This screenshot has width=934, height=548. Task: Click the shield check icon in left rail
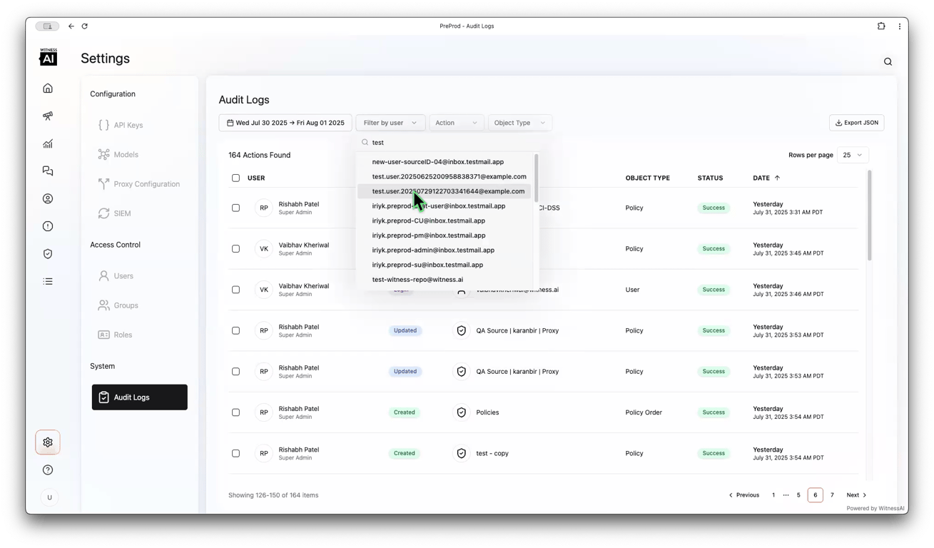pos(48,254)
